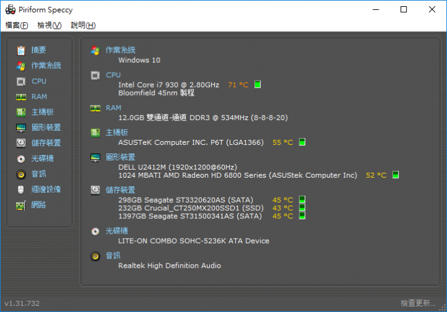Screen dimensions: 447x312
Task: Open the 儲存裝置 heading link in summary
Action: coord(120,190)
